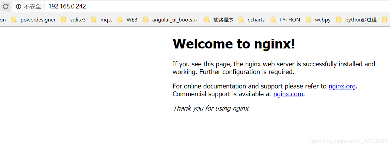Click 'Further configuration is required' sentence
Screen dimensions: 390x147
coord(247,72)
